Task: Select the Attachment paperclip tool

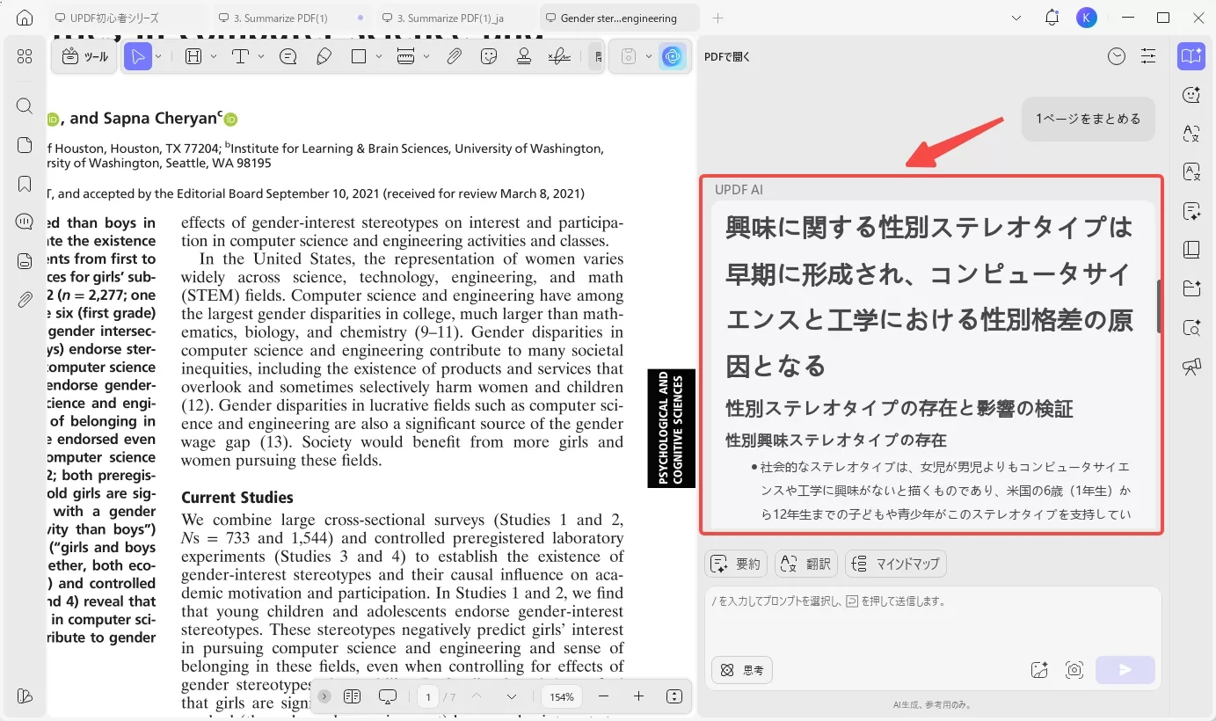Action: tap(455, 55)
